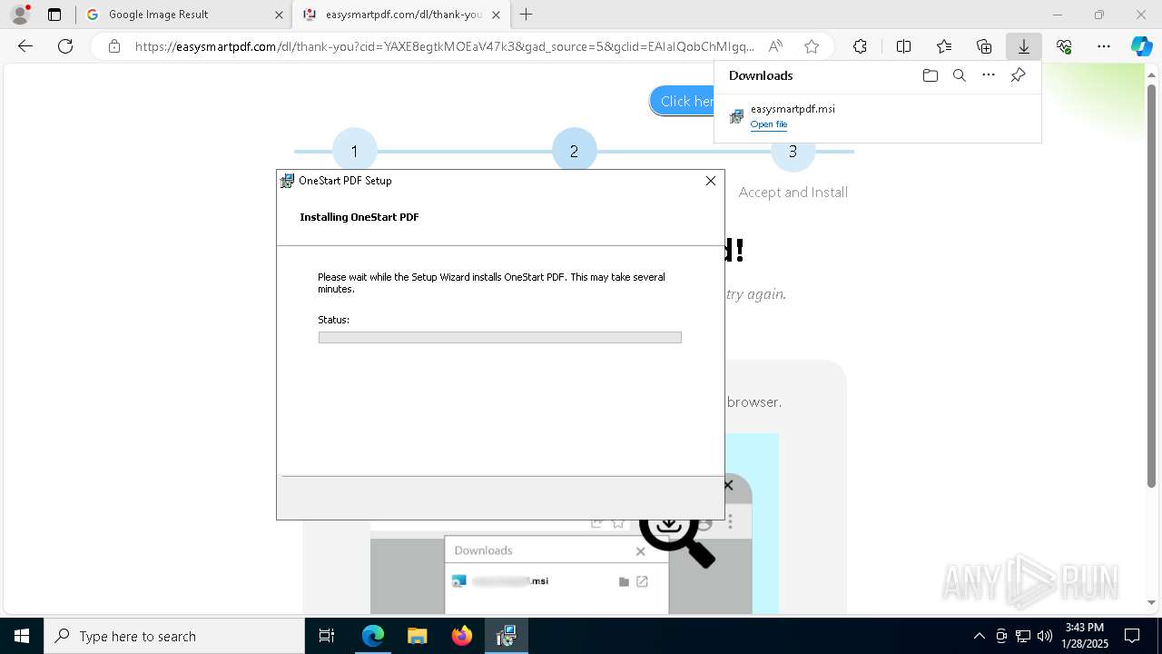This screenshot has width=1162, height=654.
Task: Open more options in Downloads panel
Action: [989, 75]
